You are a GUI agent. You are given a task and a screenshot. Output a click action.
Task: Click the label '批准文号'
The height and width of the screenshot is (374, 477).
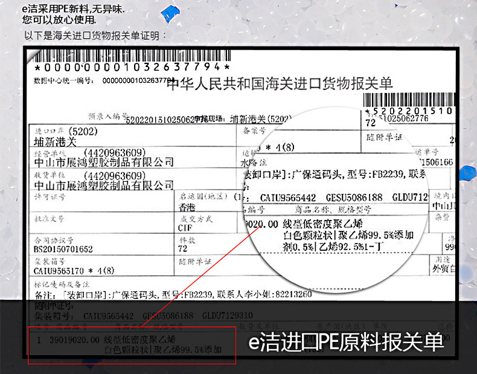pyautogui.click(x=49, y=219)
